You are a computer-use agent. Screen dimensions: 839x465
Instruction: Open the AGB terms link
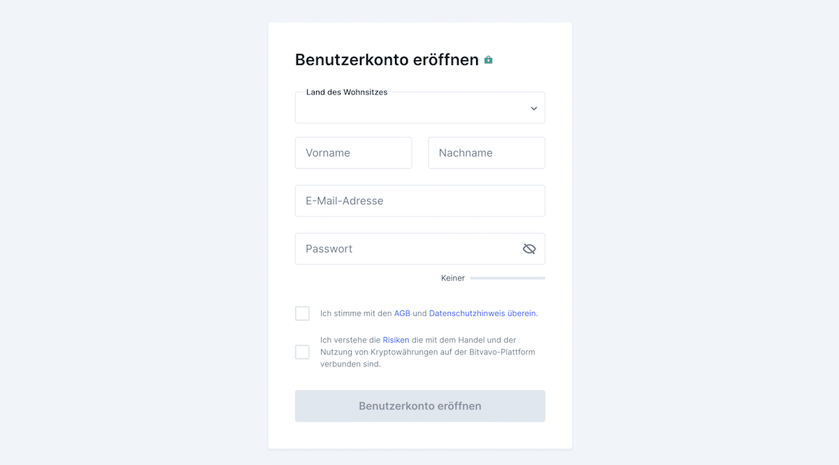tap(402, 313)
